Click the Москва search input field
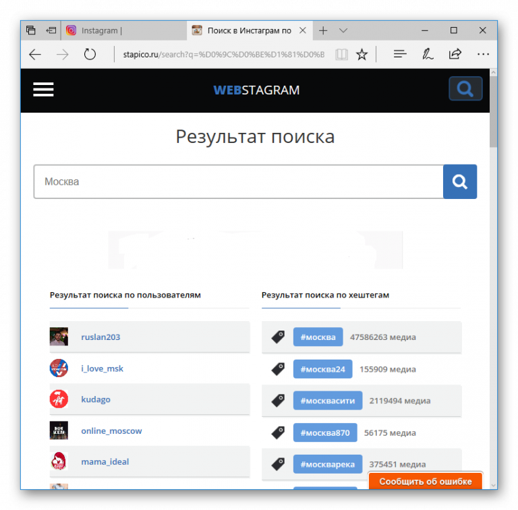518x510 pixels. [239, 181]
